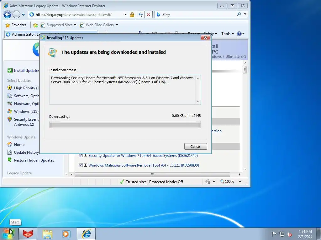Click the Hardware Optional icon in sidebar

[x=10, y=103]
